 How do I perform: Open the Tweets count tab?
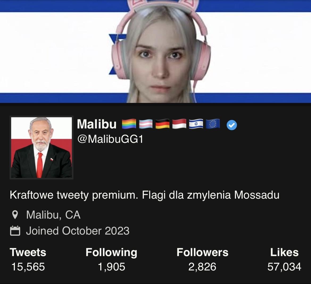pyautogui.click(x=28, y=260)
